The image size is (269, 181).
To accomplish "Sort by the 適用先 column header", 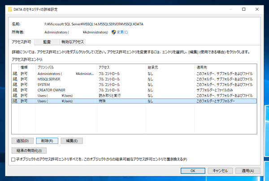I will pos(226,67).
